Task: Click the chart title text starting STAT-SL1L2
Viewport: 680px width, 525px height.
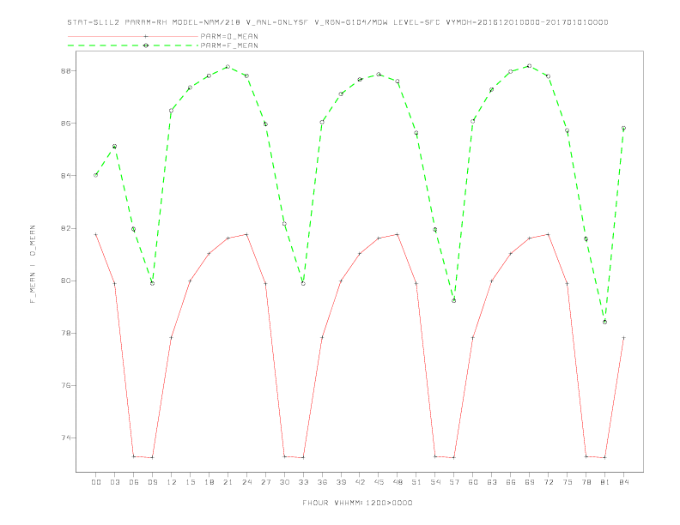Action: [337, 22]
